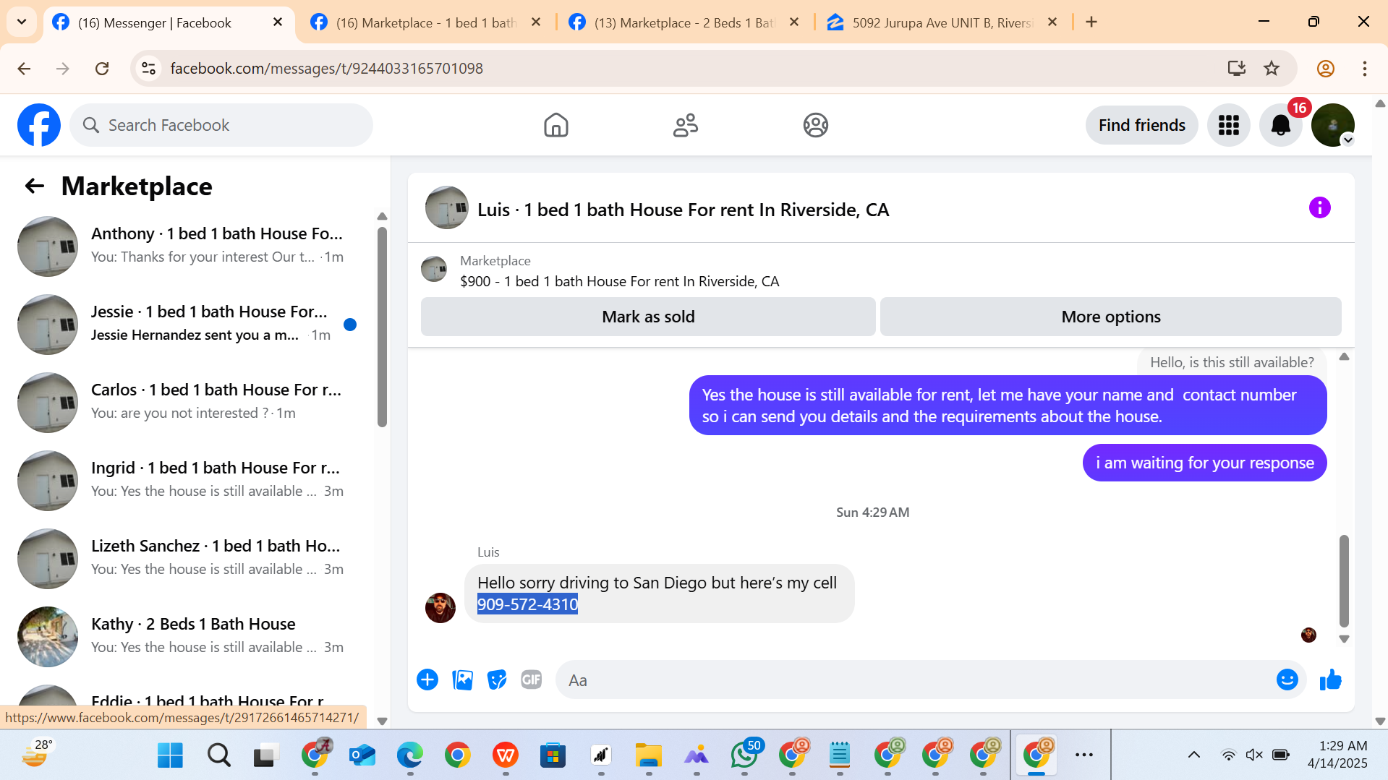Image resolution: width=1388 pixels, height=780 pixels.
Task: Open Anthony's conversation
Action: tap(190, 246)
